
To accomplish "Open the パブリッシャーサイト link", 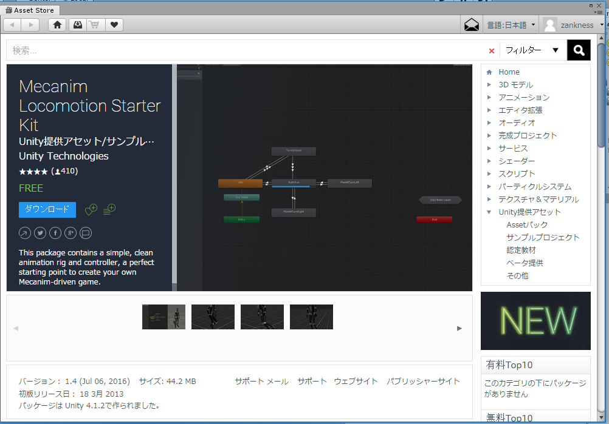I will (x=423, y=382).
